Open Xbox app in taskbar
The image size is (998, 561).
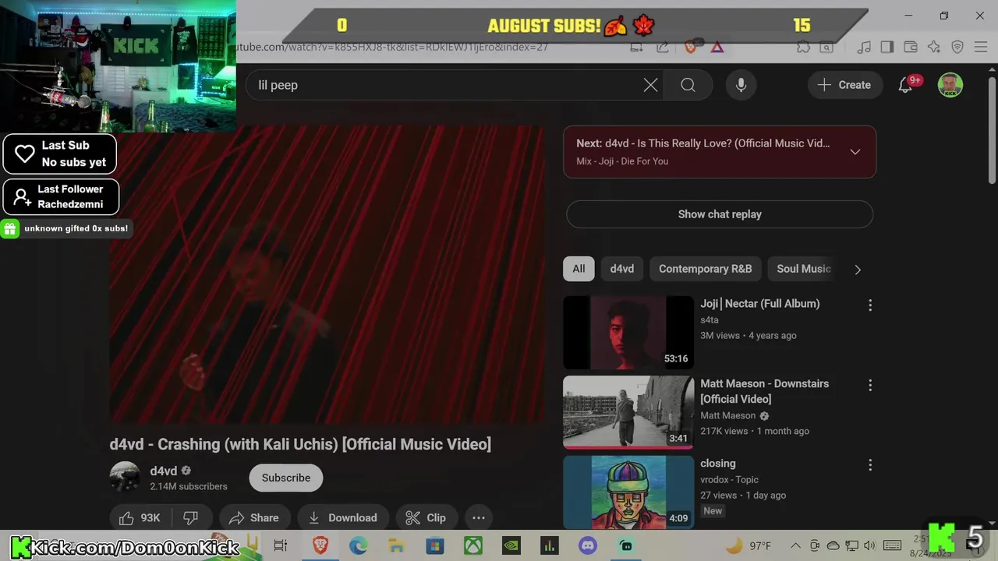(x=473, y=545)
